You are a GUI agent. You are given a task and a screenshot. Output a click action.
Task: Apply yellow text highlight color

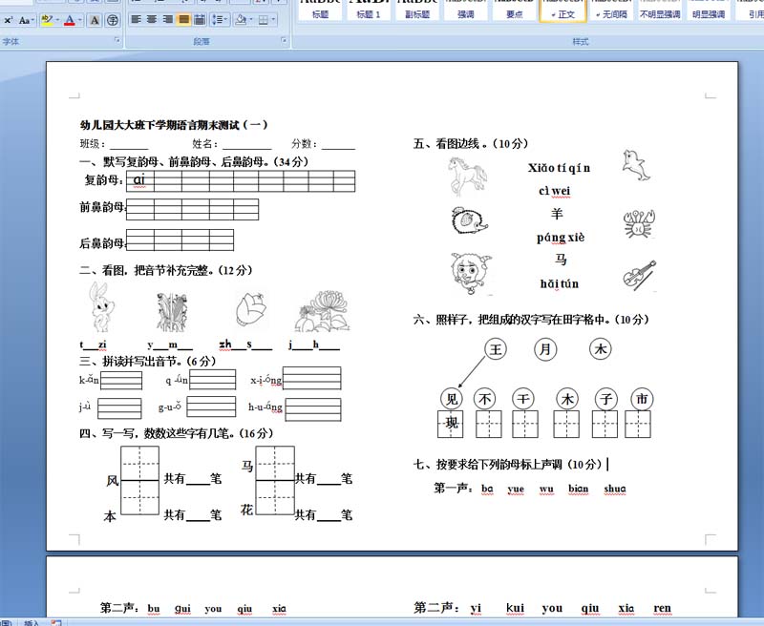click(47, 20)
